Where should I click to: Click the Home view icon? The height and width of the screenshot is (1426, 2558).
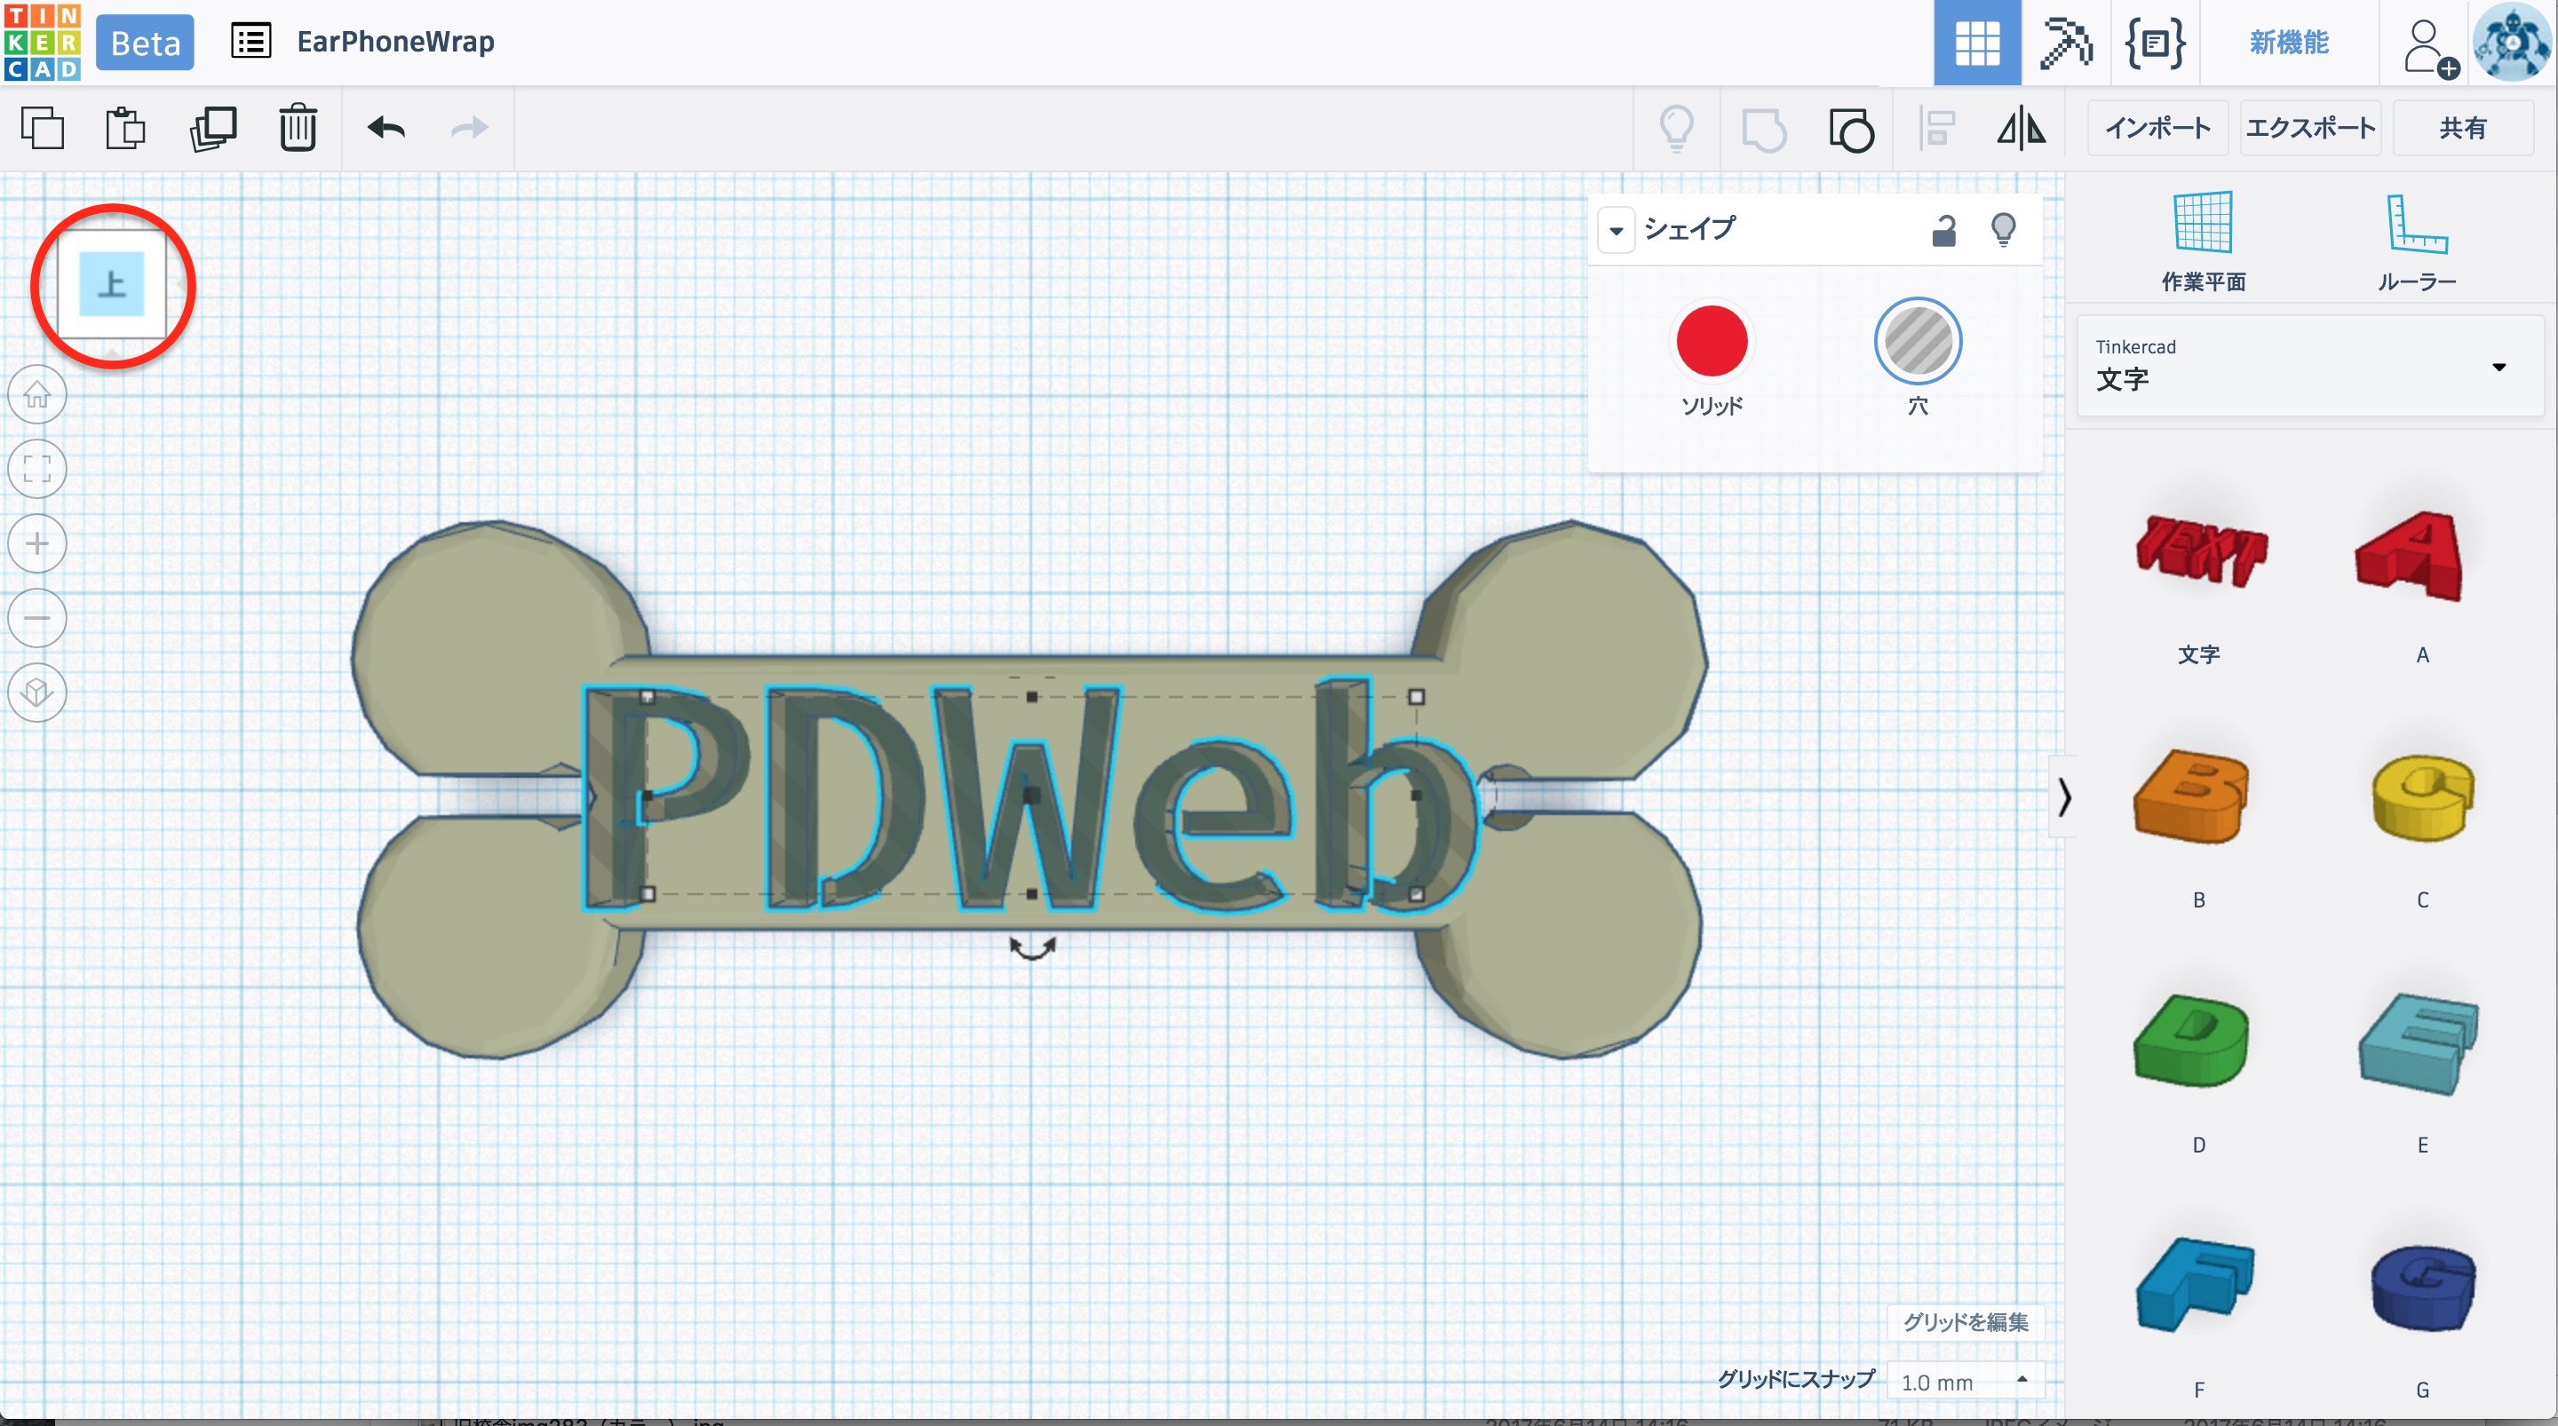pos(37,394)
